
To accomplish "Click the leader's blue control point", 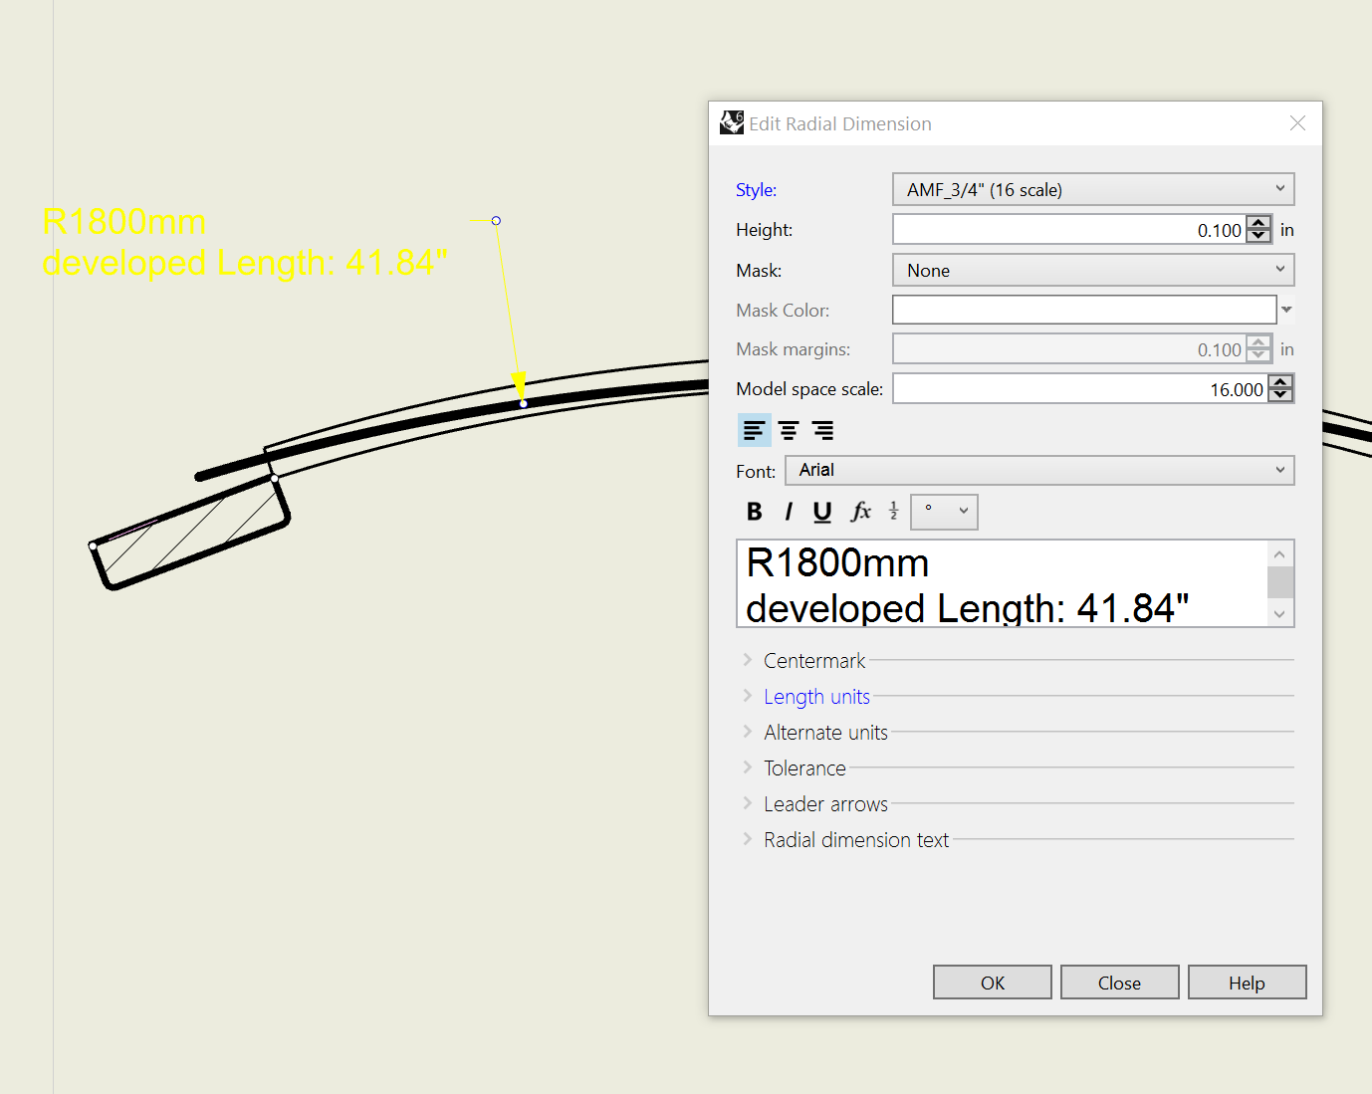I will (x=496, y=220).
